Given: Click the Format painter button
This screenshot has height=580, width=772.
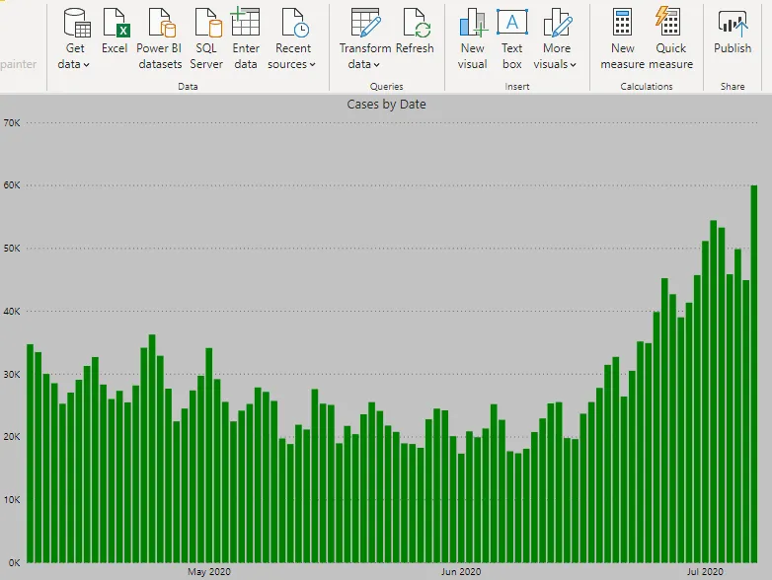Looking at the screenshot, I should click(18, 65).
